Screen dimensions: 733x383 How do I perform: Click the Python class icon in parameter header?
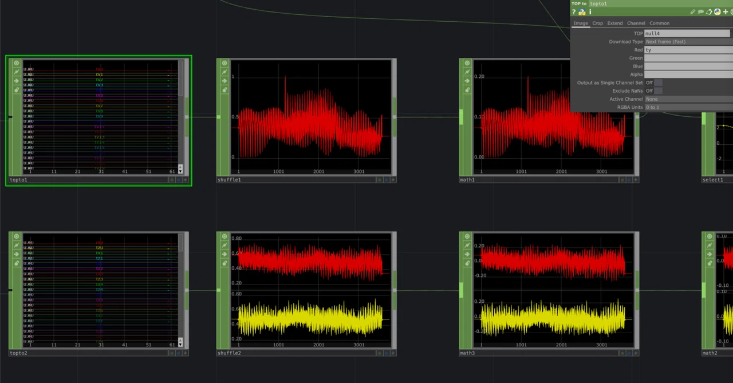tap(717, 12)
